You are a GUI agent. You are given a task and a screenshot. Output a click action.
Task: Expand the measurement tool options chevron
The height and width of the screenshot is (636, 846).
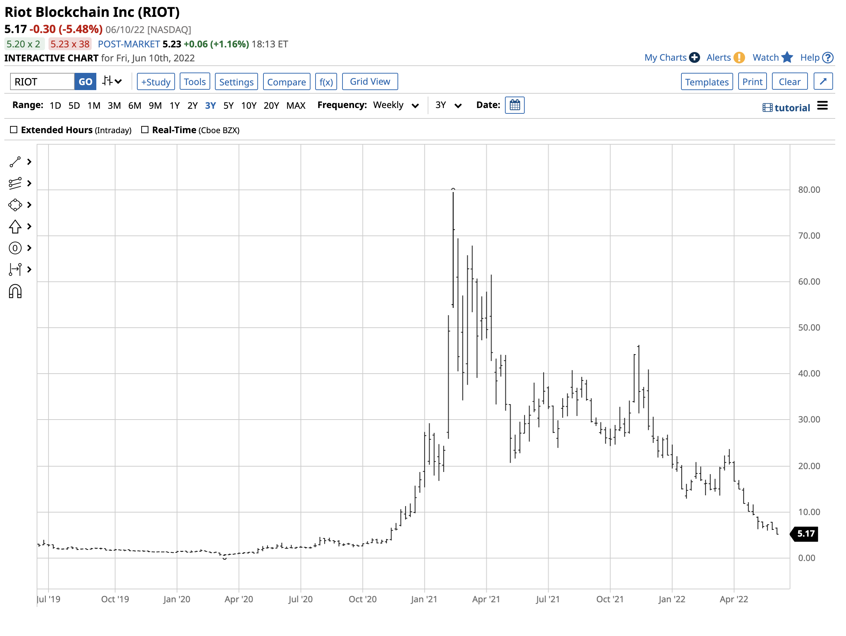[x=29, y=270]
